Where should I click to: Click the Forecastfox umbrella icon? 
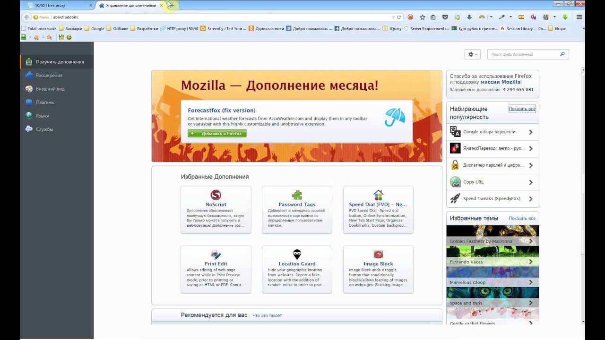[395, 117]
